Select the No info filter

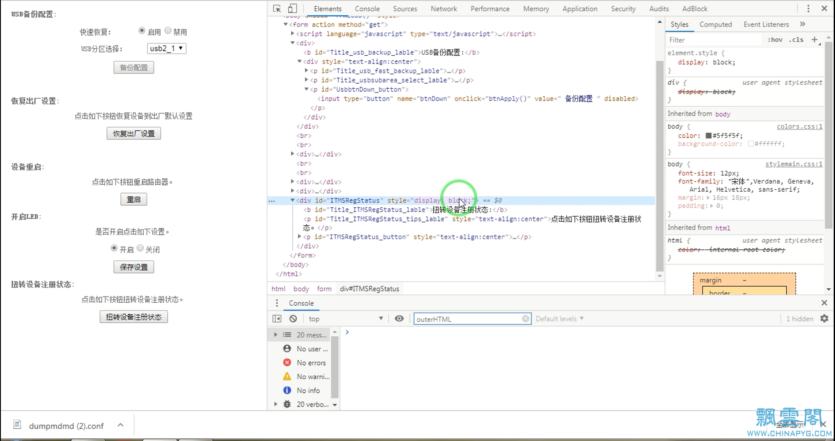coord(301,391)
